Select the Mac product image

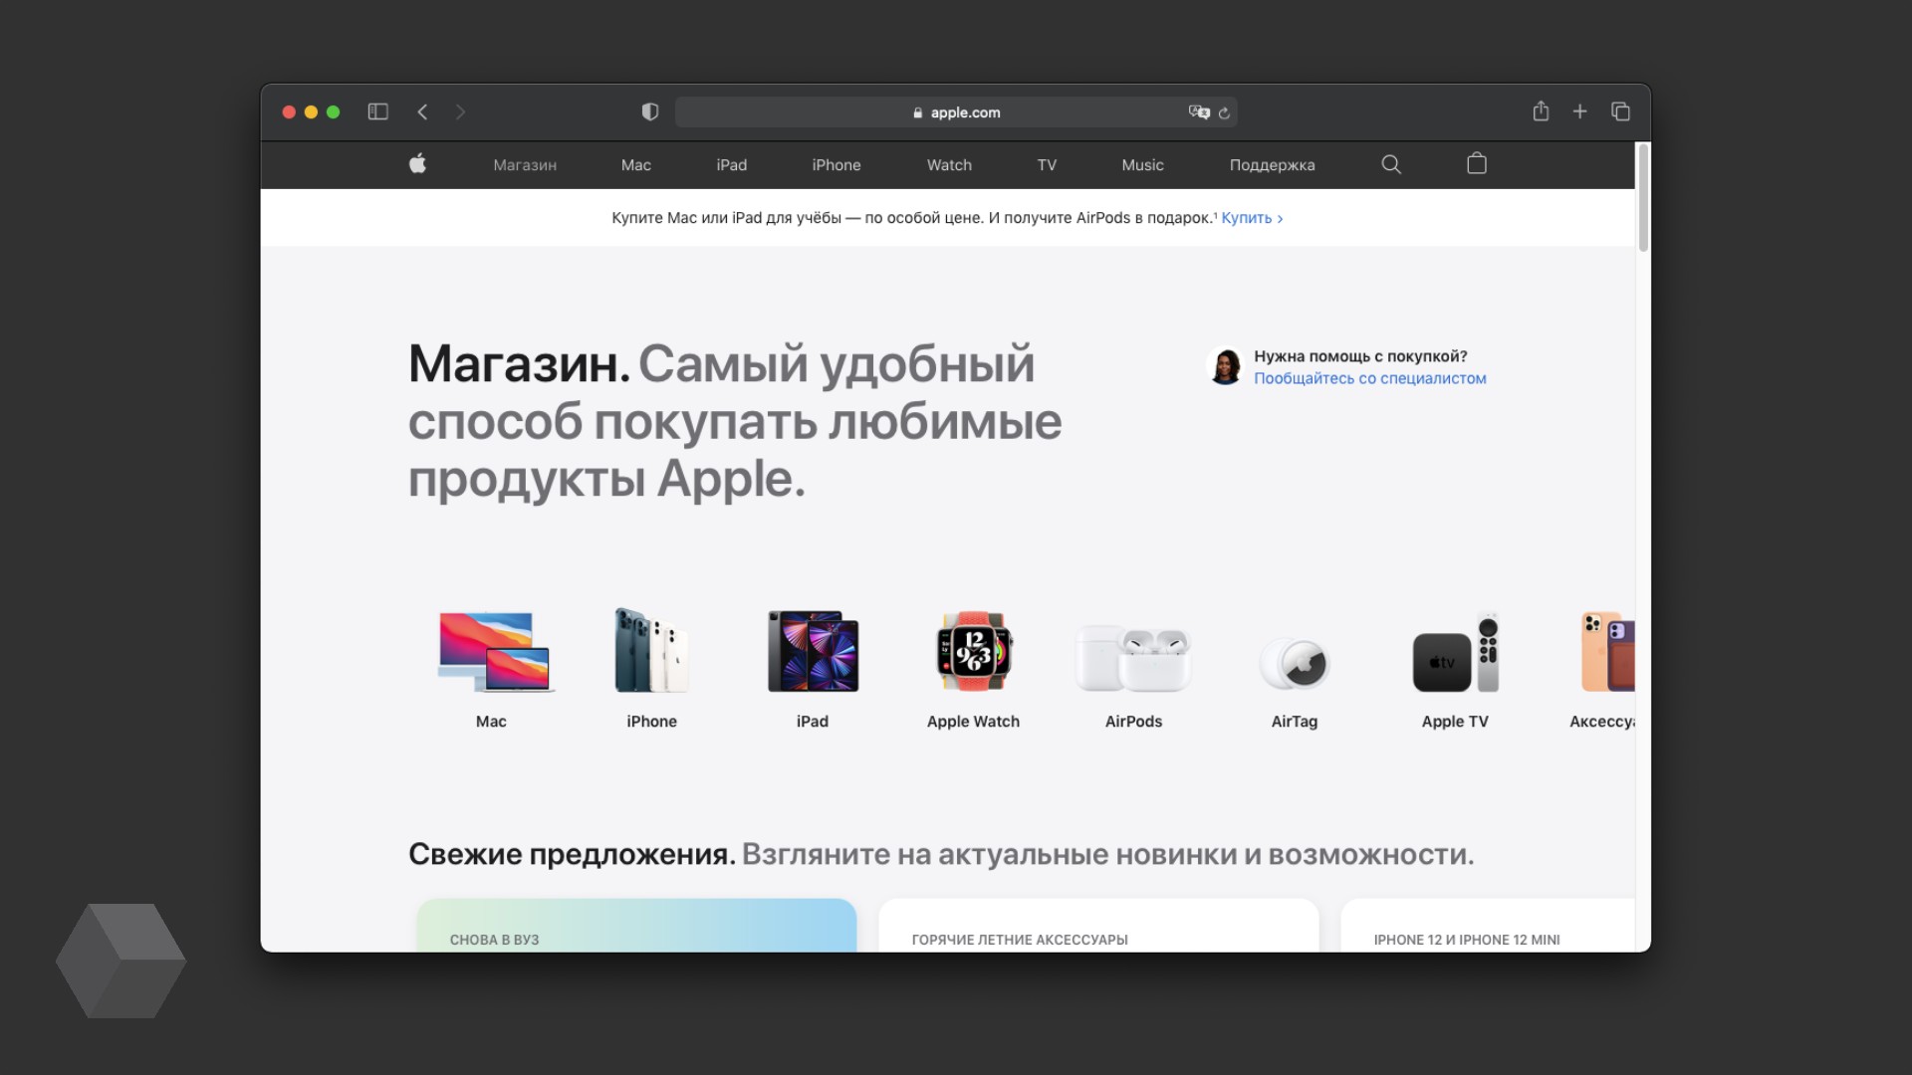(495, 652)
